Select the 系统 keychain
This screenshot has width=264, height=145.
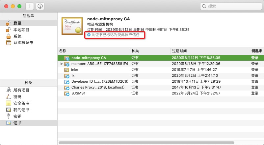29,36
